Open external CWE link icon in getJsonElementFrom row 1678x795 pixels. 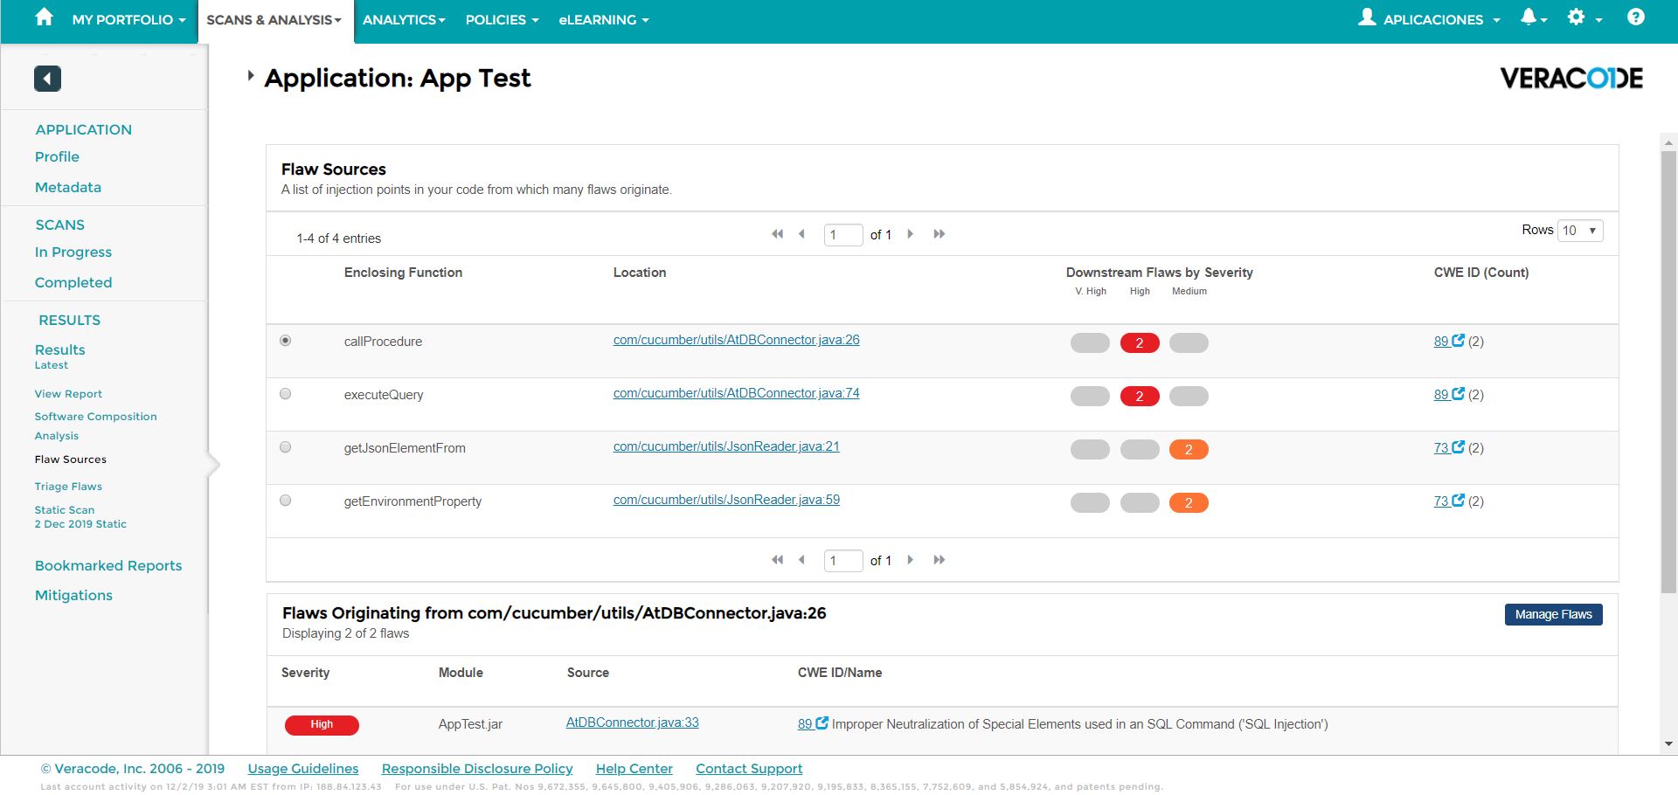pyautogui.click(x=1458, y=446)
